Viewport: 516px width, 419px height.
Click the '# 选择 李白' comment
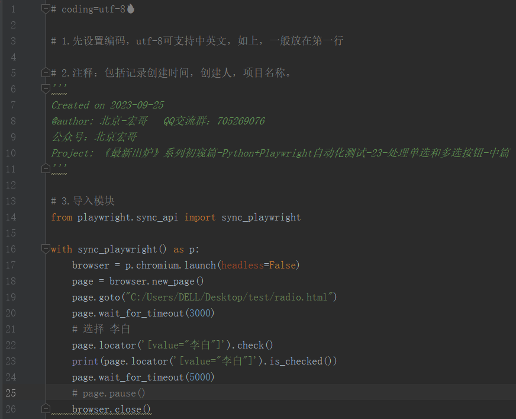(101, 329)
